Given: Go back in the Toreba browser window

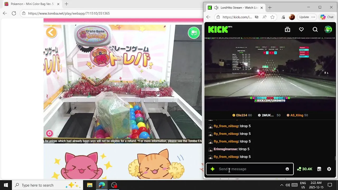Looking at the screenshot, I should [5, 13].
